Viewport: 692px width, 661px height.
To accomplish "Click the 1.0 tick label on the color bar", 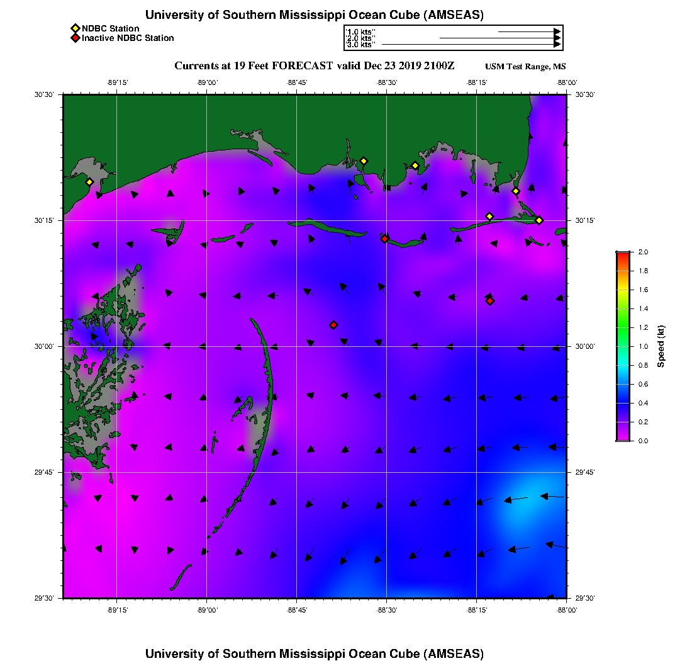I will (x=640, y=346).
